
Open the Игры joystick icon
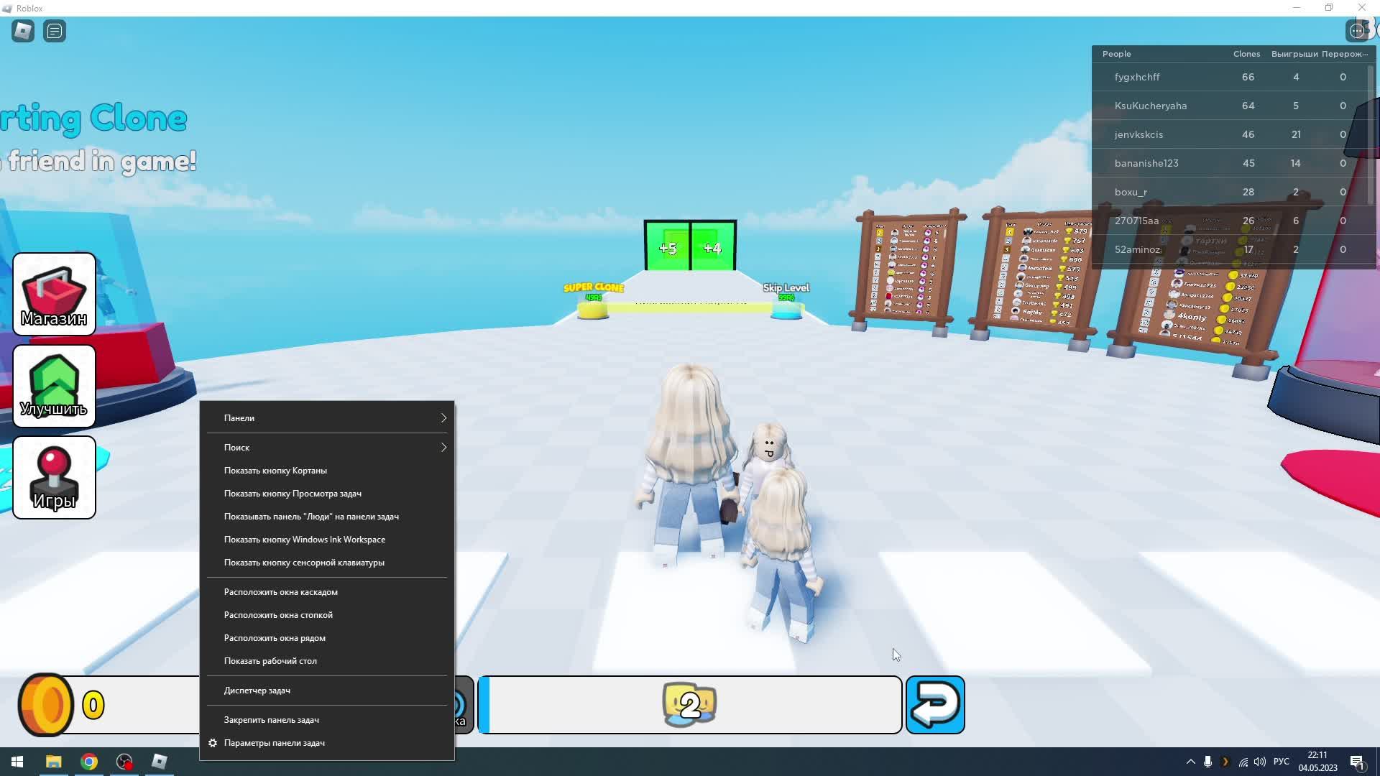pos(54,477)
